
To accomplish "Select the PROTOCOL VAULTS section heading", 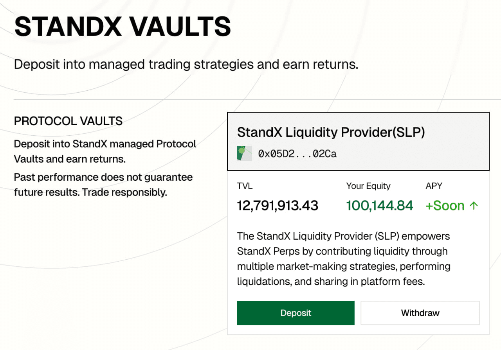I will [x=68, y=121].
